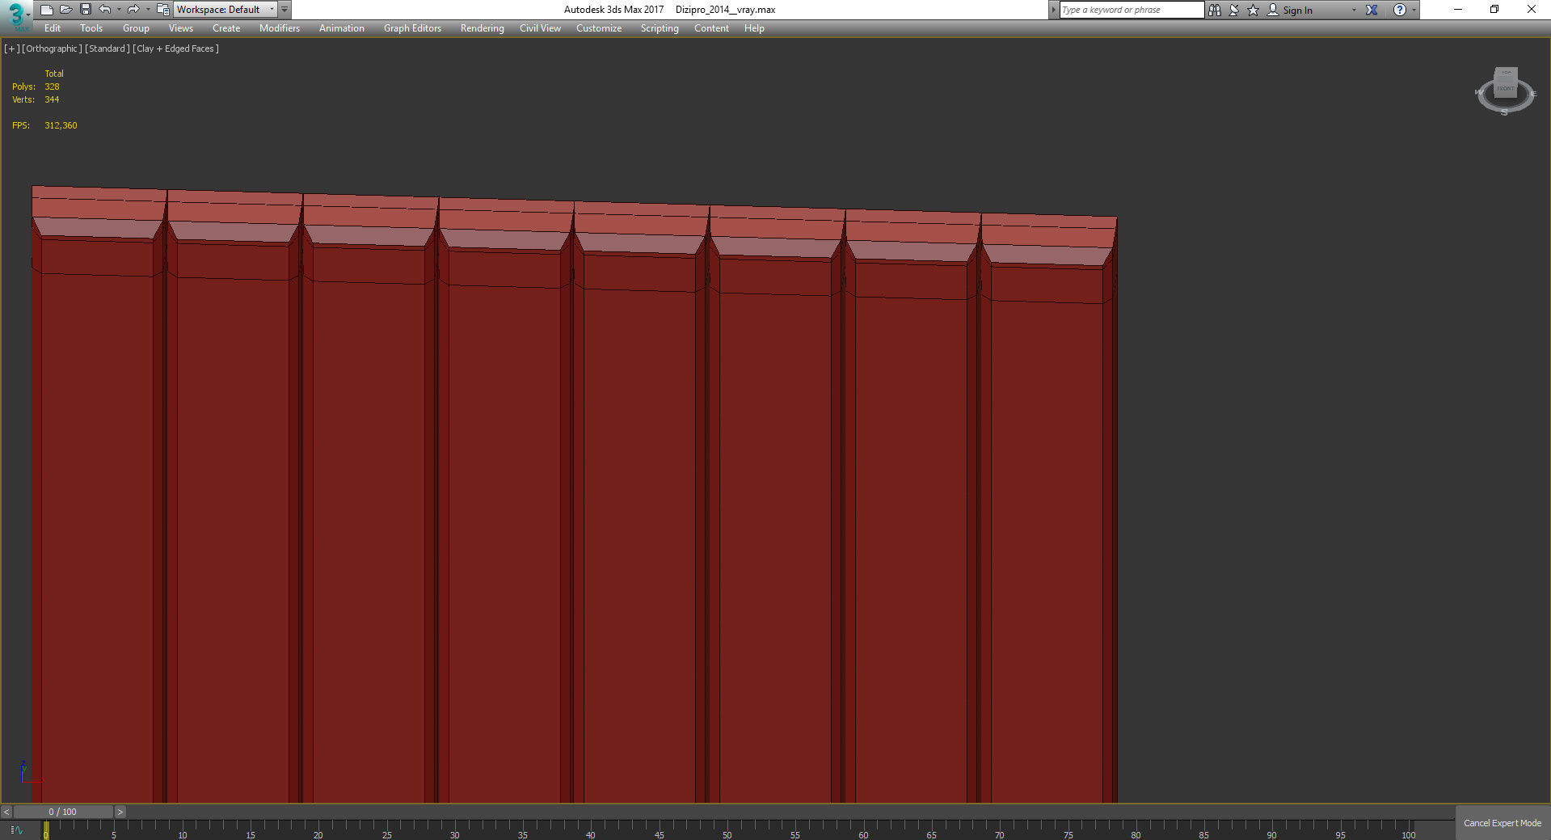Undo the last action using the arrow icon
Image resolution: width=1551 pixels, height=840 pixels.
105,10
